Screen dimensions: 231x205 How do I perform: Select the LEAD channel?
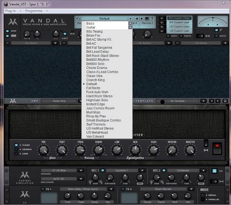(16, 153)
